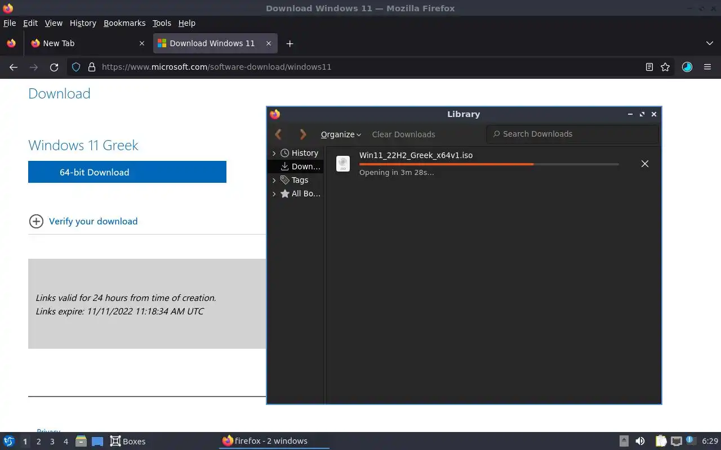This screenshot has height=450, width=721.
Task: Click the URL address bar
Action: [372, 67]
